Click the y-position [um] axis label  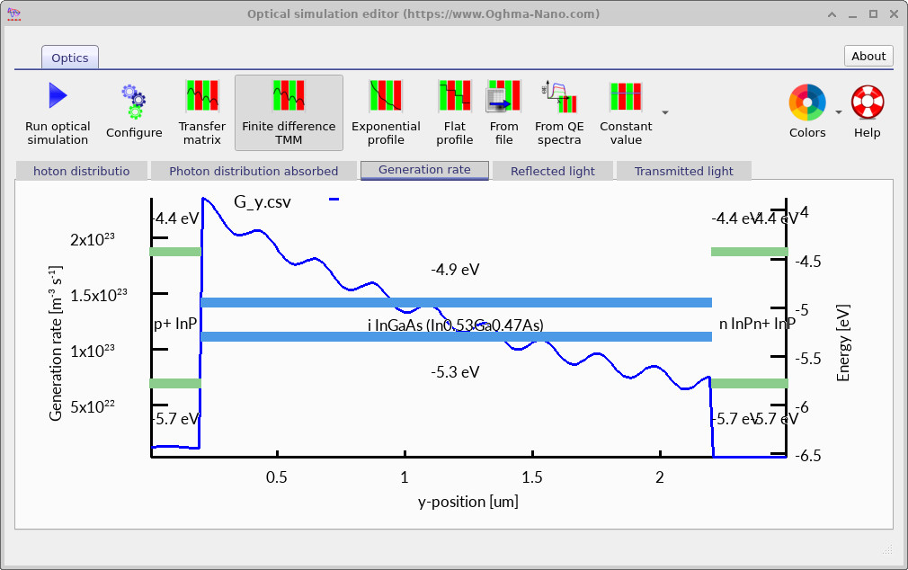point(467,502)
